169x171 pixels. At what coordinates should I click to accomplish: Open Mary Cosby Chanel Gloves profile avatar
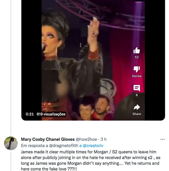coord(11,143)
